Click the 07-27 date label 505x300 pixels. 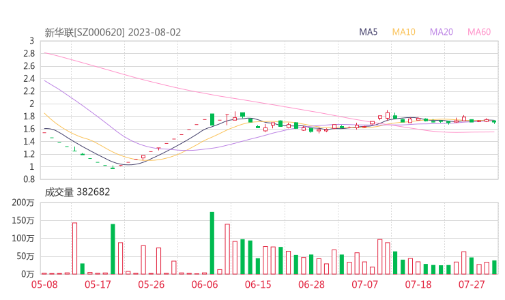click(x=472, y=284)
